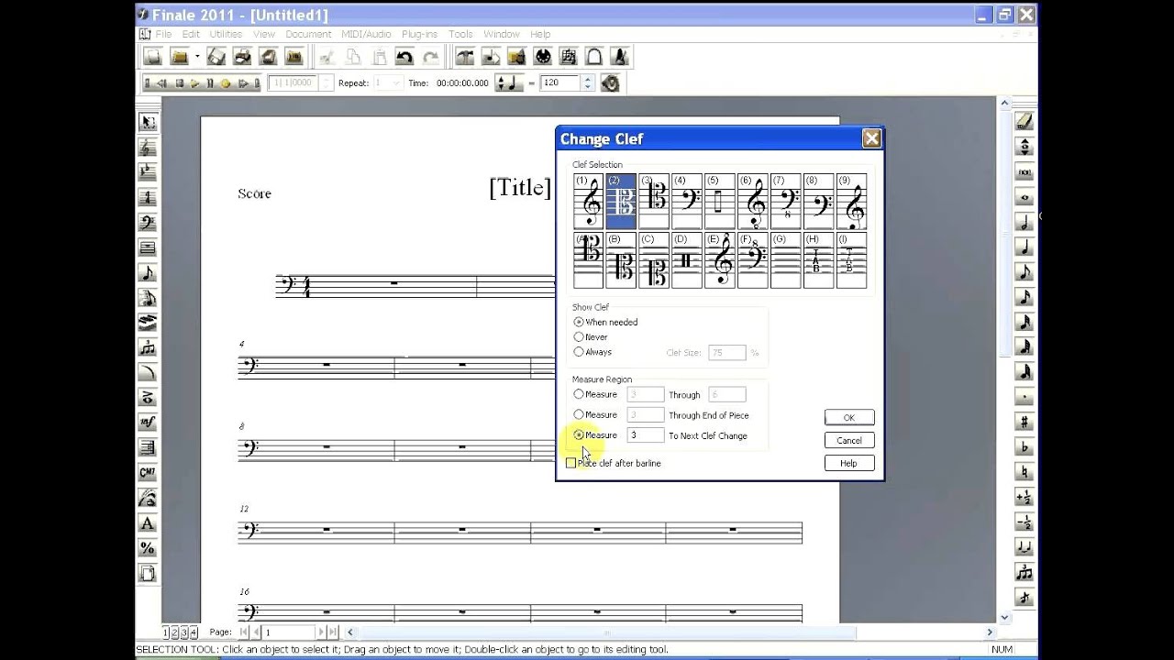
Task: Select the natural accidental tool
Action: [x=1024, y=472]
